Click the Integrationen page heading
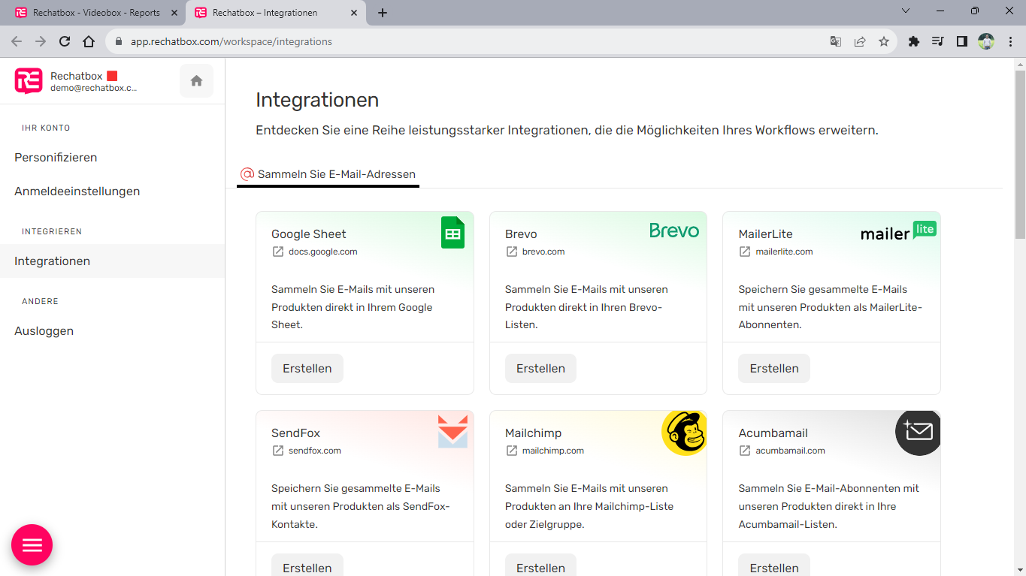Viewport: 1026px width, 576px height. (317, 100)
